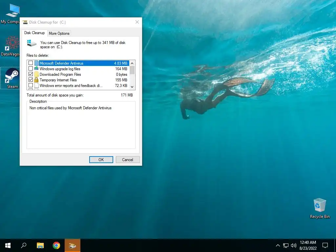Click the Microsoft Defender Antivirus file icon

[x=36, y=63]
